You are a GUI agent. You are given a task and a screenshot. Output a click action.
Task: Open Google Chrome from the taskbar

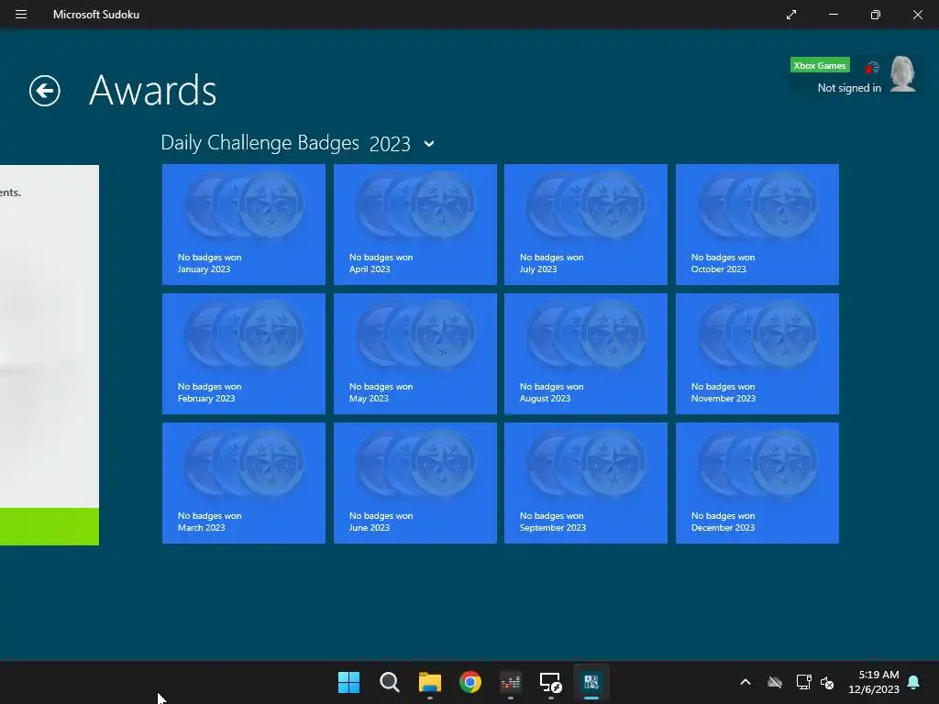(x=470, y=682)
